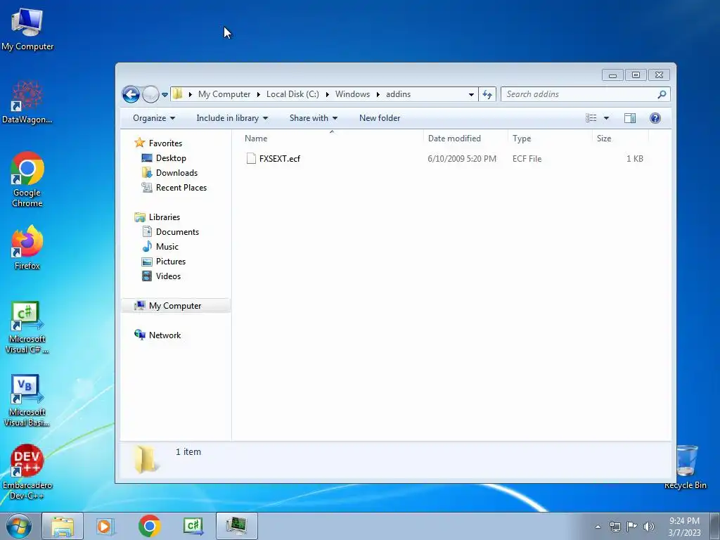This screenshot has height=540, width=720.
Task: Open the Videos library
Action: [168, 276]
